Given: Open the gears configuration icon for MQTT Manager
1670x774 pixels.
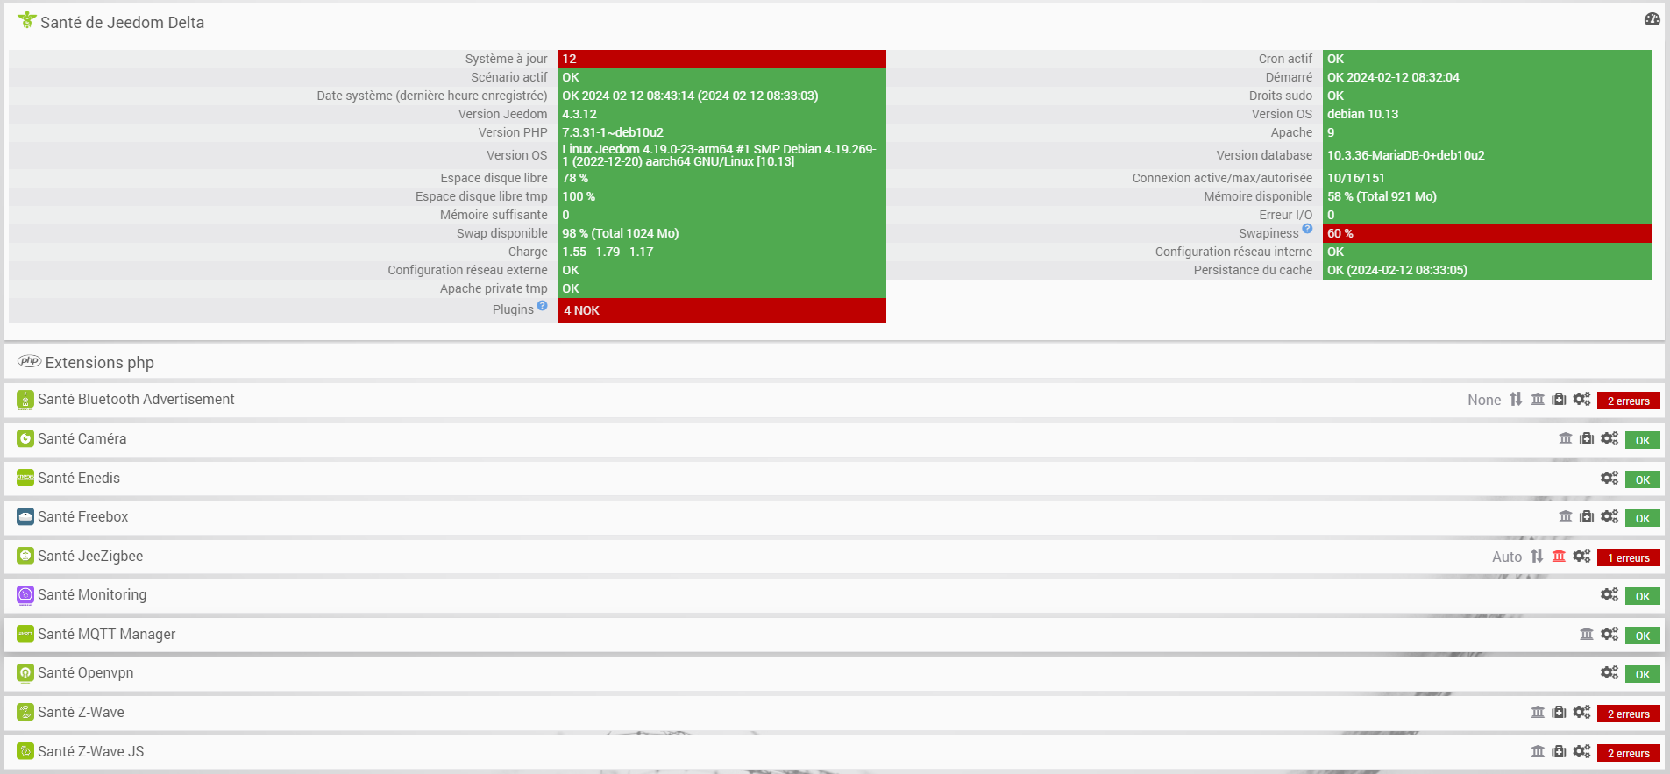Looking at the screenshot, I should coord(1610,634).
